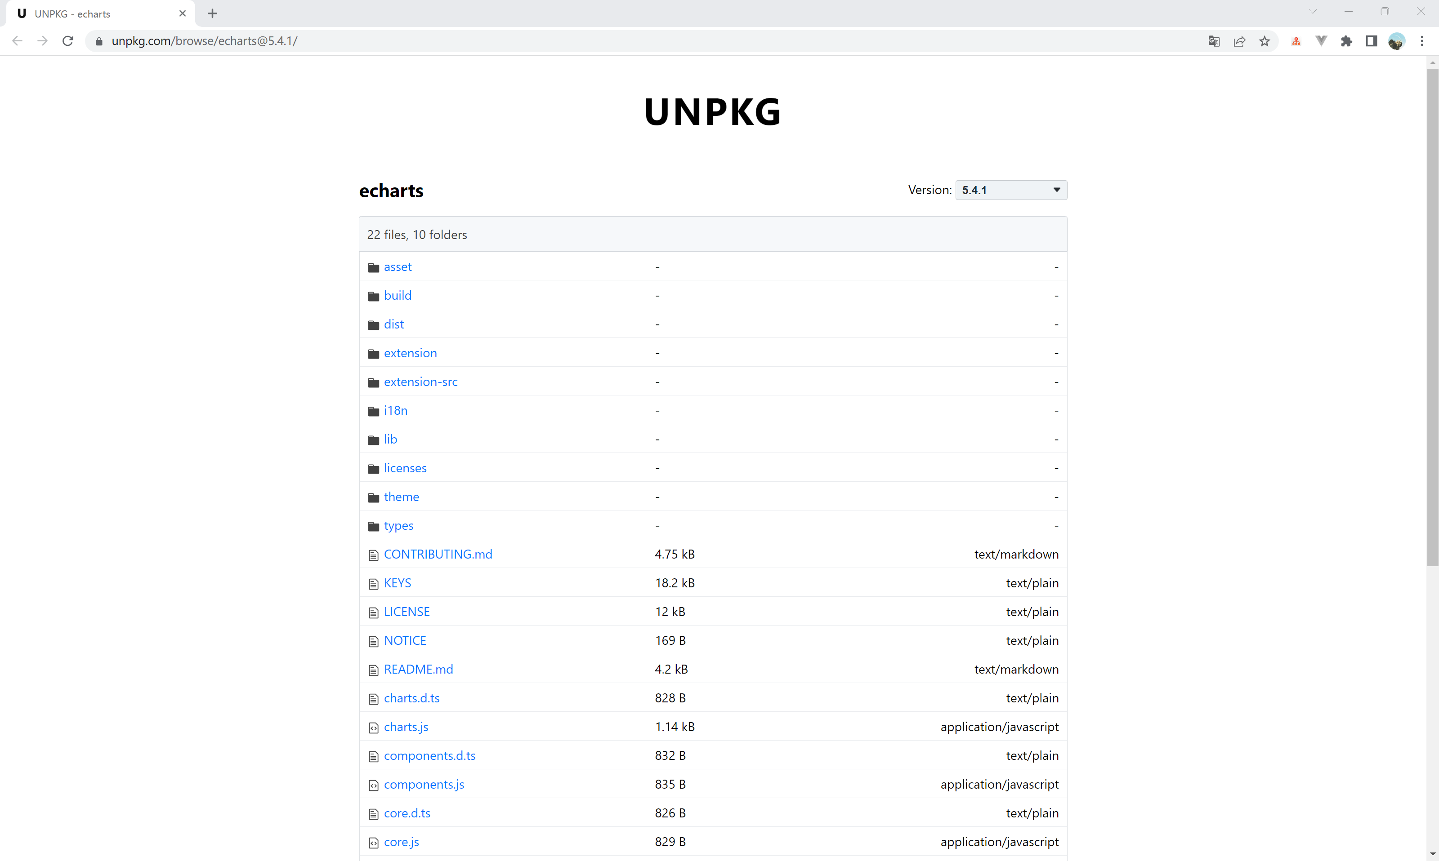Open the README.md file link

[x=418, y=669]
